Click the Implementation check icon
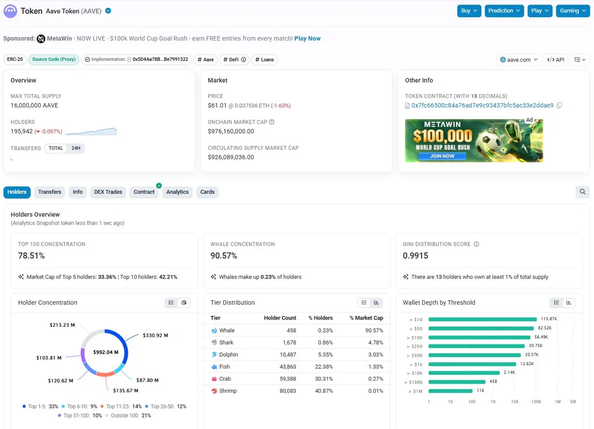The image size is (594, 429). point(87,60)
